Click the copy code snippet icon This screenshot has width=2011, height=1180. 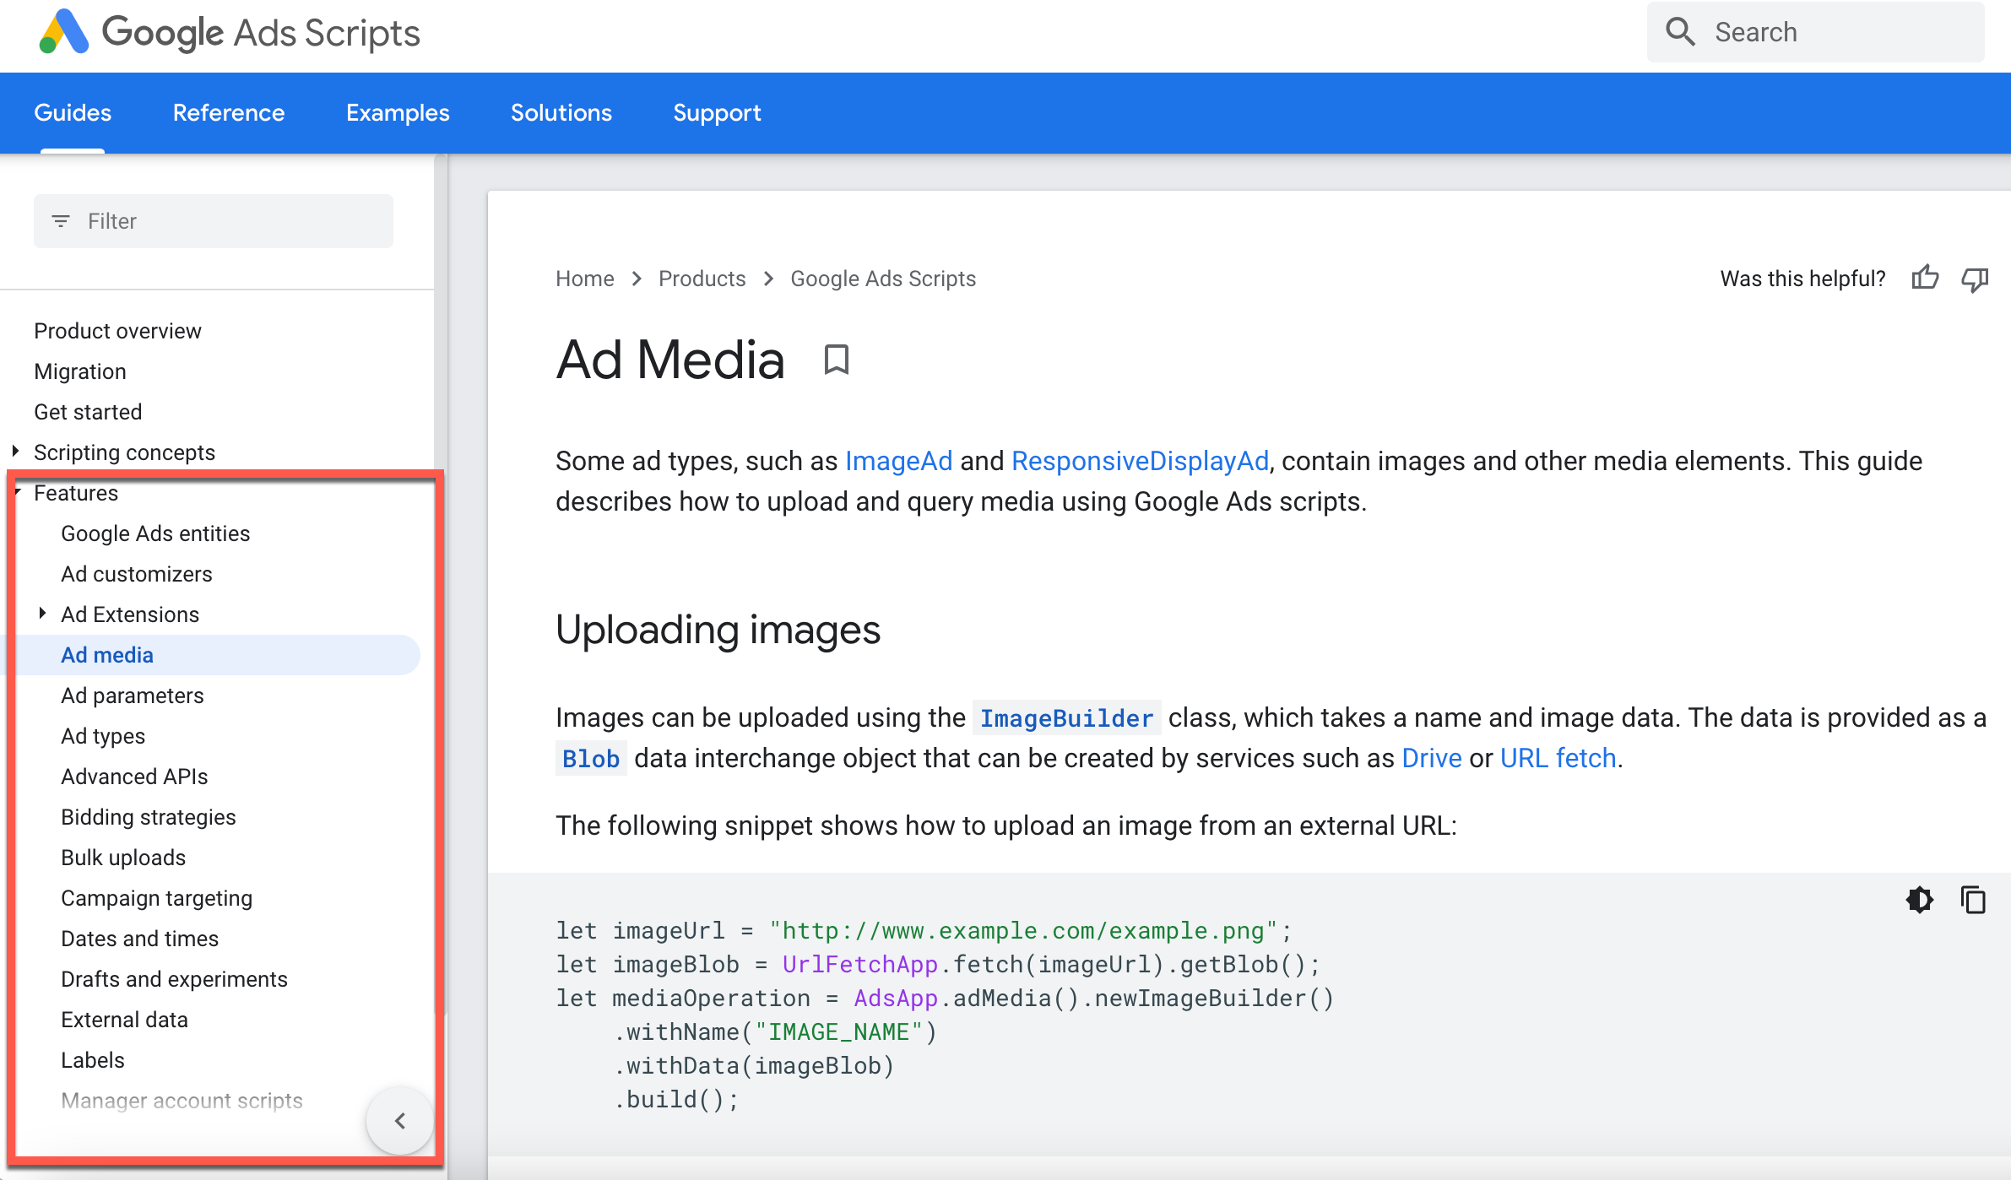[x=1975, y=901]
